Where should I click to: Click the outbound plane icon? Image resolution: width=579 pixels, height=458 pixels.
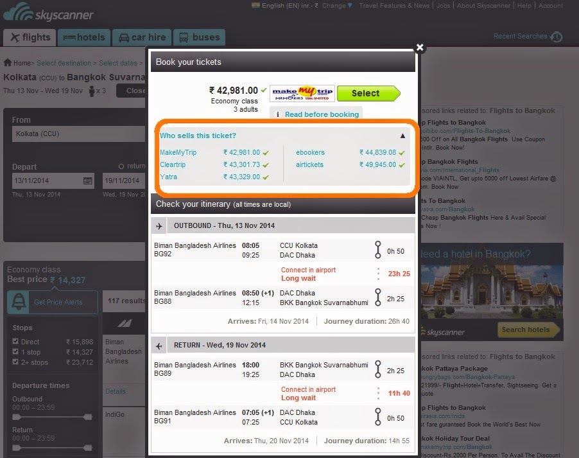point(159,226)
